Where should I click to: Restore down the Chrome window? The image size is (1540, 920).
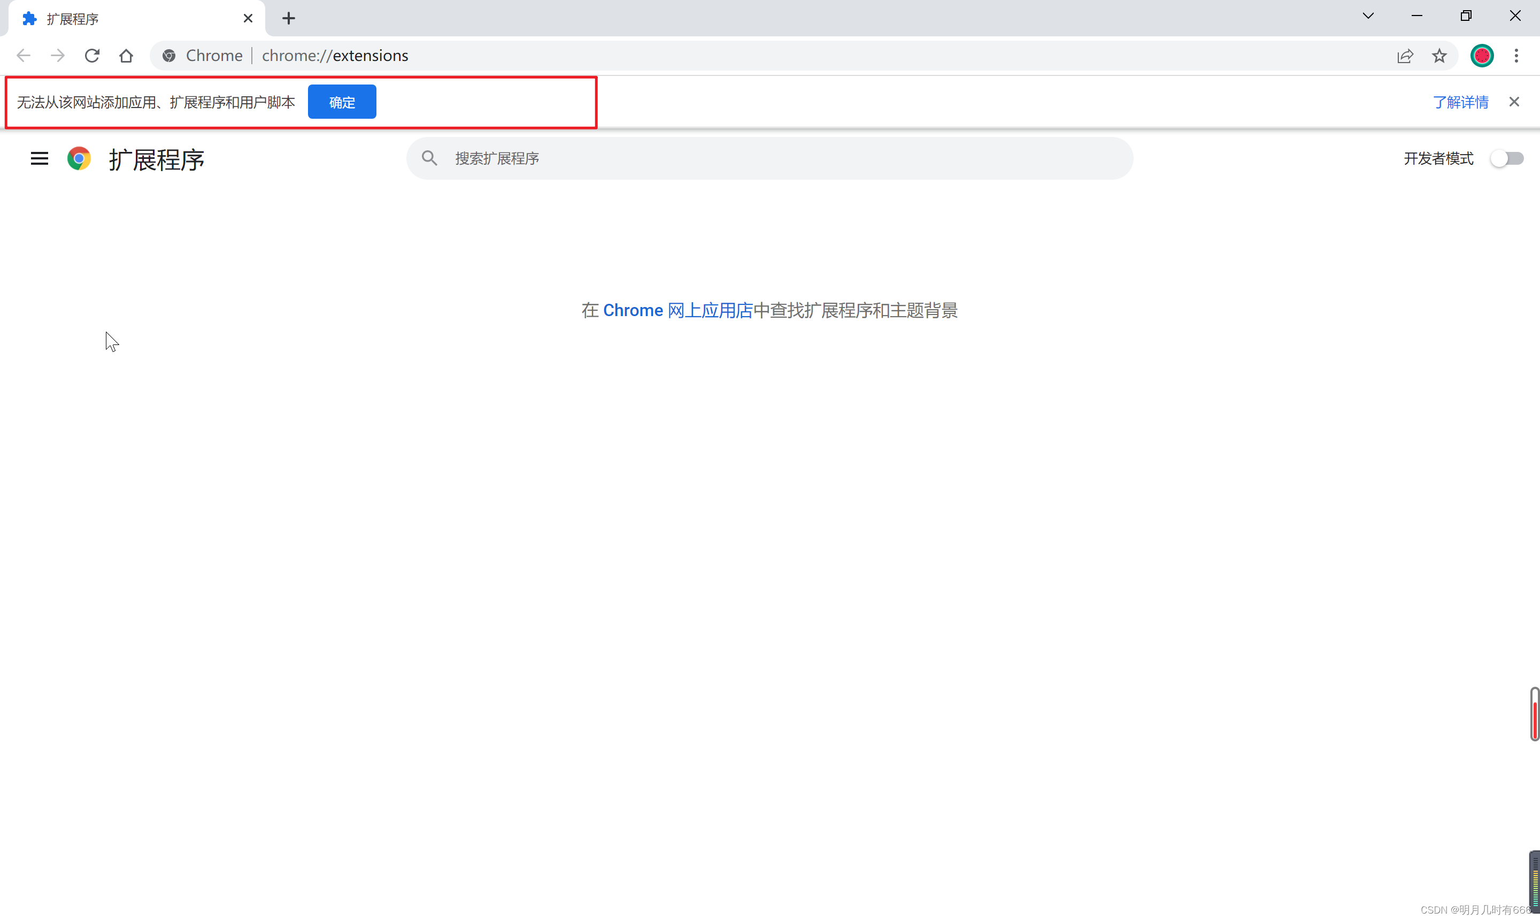(1466, 16)
